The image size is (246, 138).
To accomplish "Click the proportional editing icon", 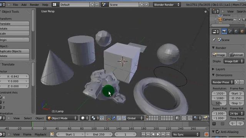I will click(184, 118).
